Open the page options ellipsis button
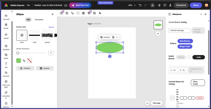 click(147, 103)
